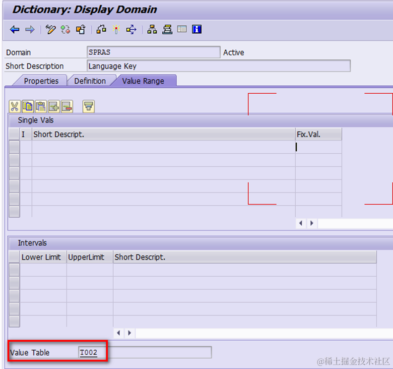393x369 pixels.
Task: Toggle Display/Change mode pencil icon
Action: click(51, 30)
